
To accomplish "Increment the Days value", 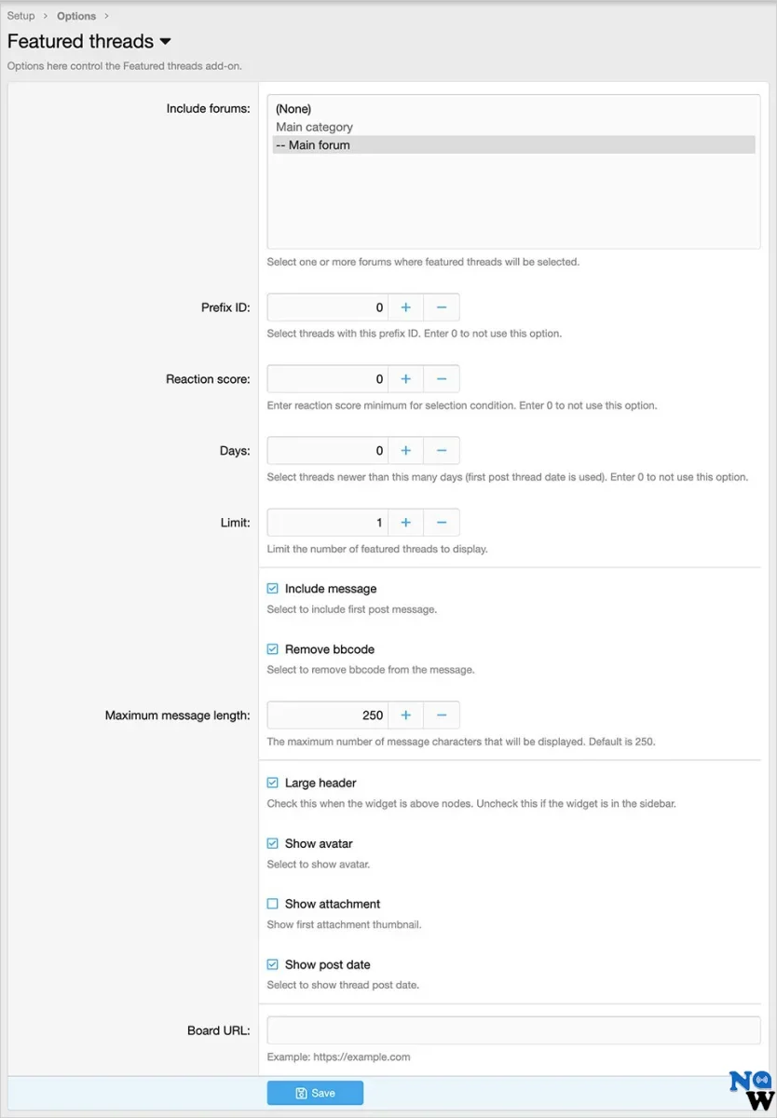I will coord(405,451).
